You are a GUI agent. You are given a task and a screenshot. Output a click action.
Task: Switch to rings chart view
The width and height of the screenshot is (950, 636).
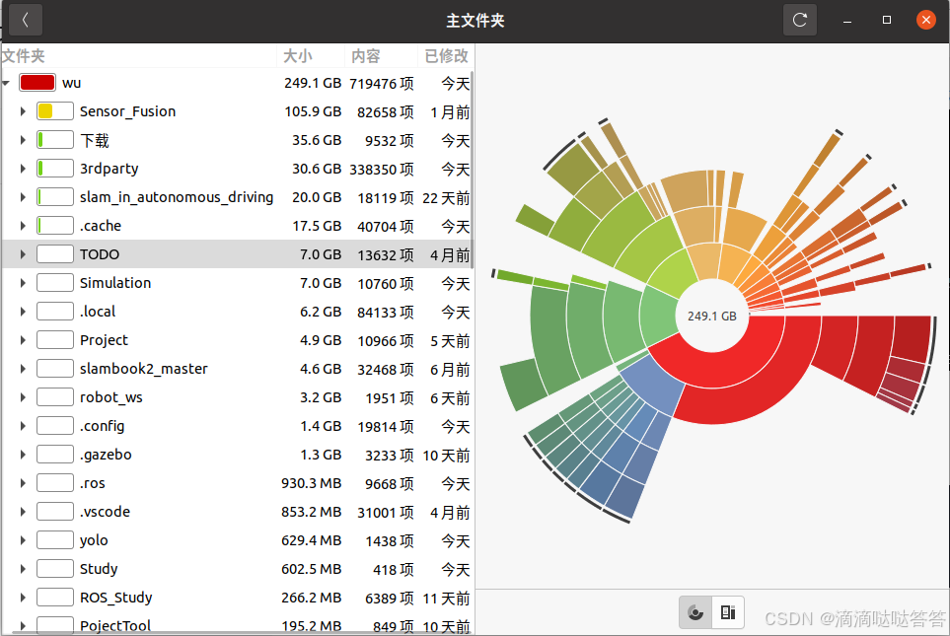[695, 612]
